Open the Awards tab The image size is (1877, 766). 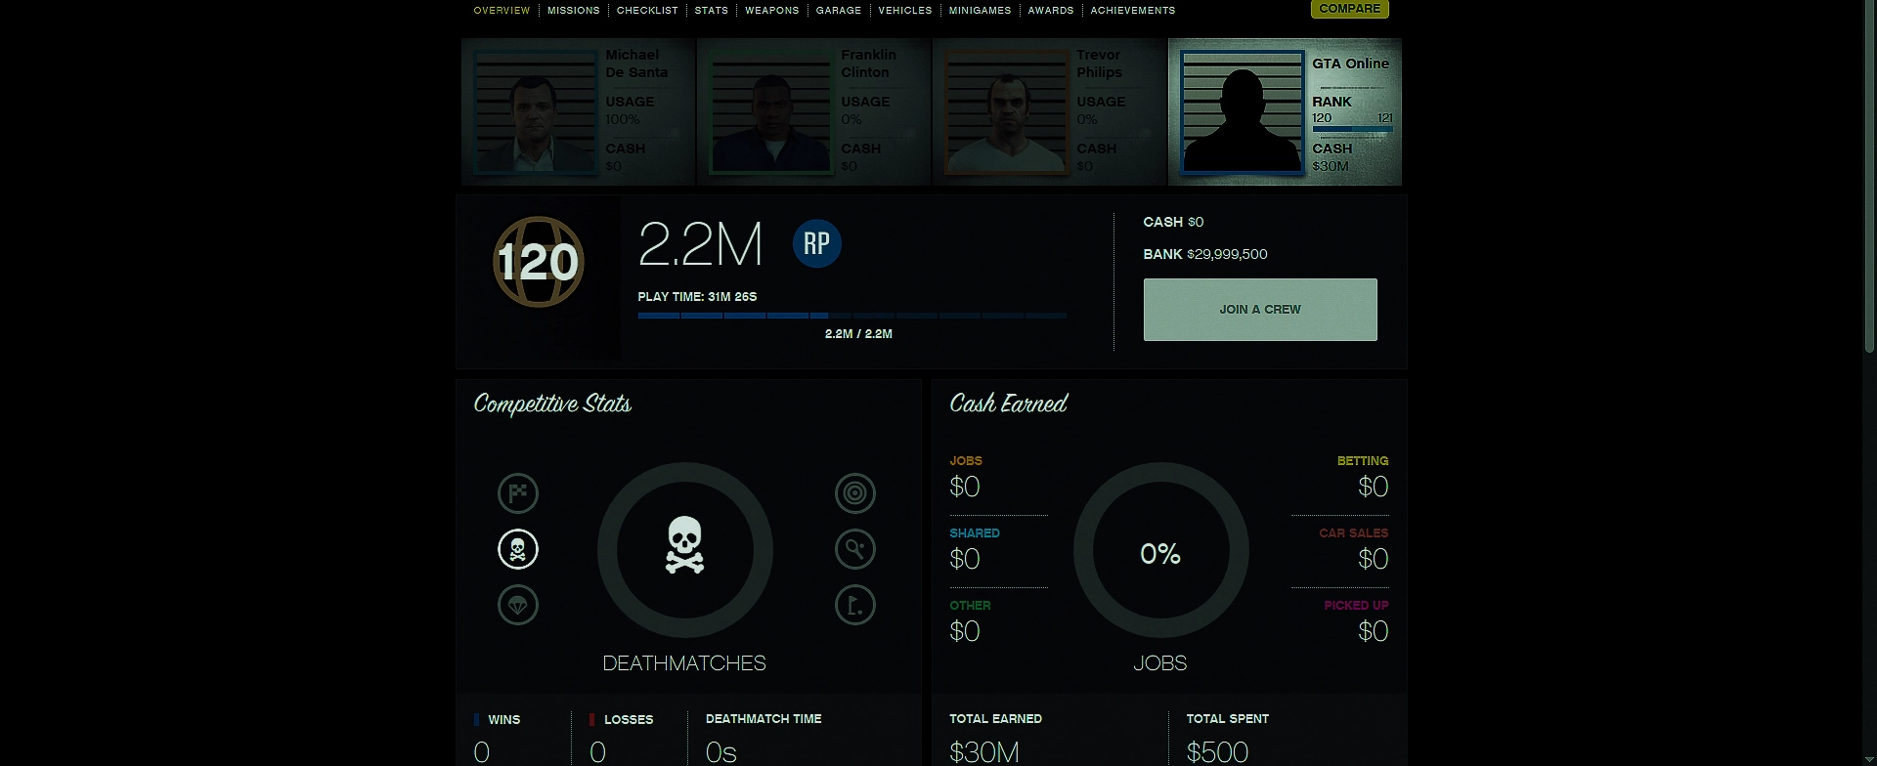(1051, 11)
